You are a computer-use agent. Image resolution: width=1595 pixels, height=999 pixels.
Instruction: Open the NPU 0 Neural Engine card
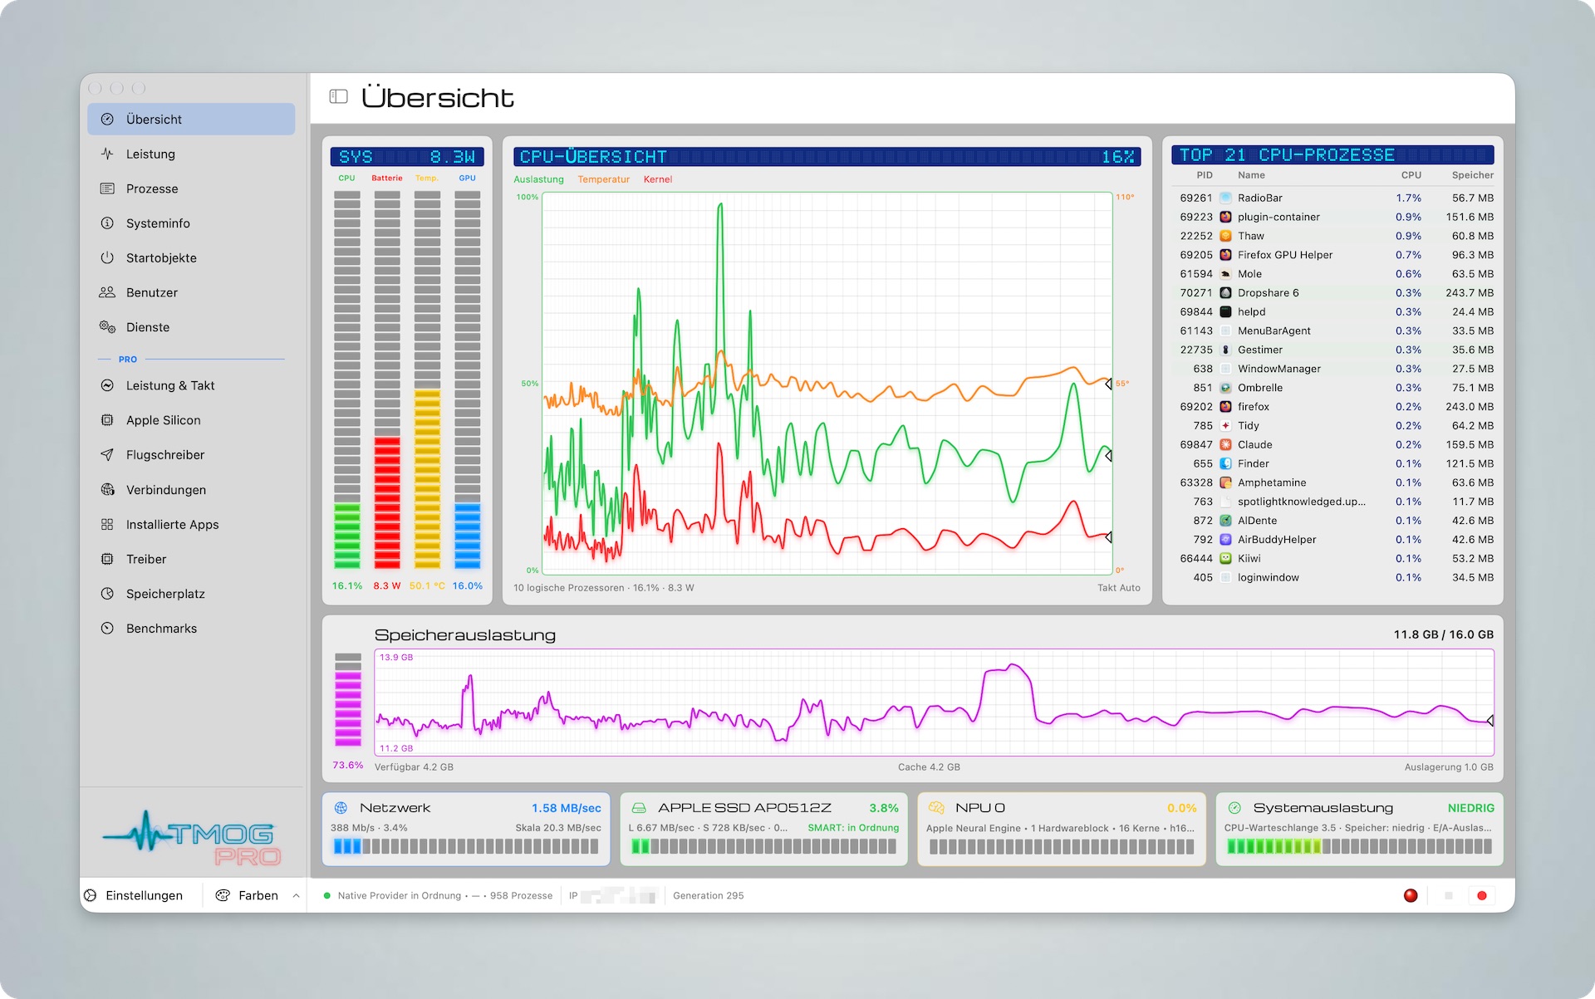click(1062, 829)
